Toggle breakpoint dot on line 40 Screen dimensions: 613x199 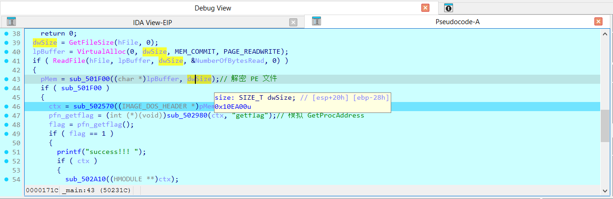pos(6,52)
